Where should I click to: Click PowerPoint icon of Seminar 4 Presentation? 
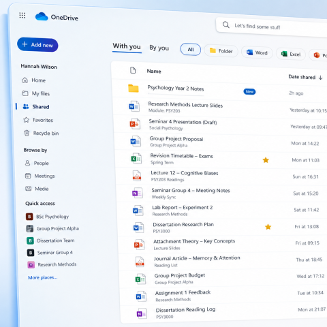[135, 124]
